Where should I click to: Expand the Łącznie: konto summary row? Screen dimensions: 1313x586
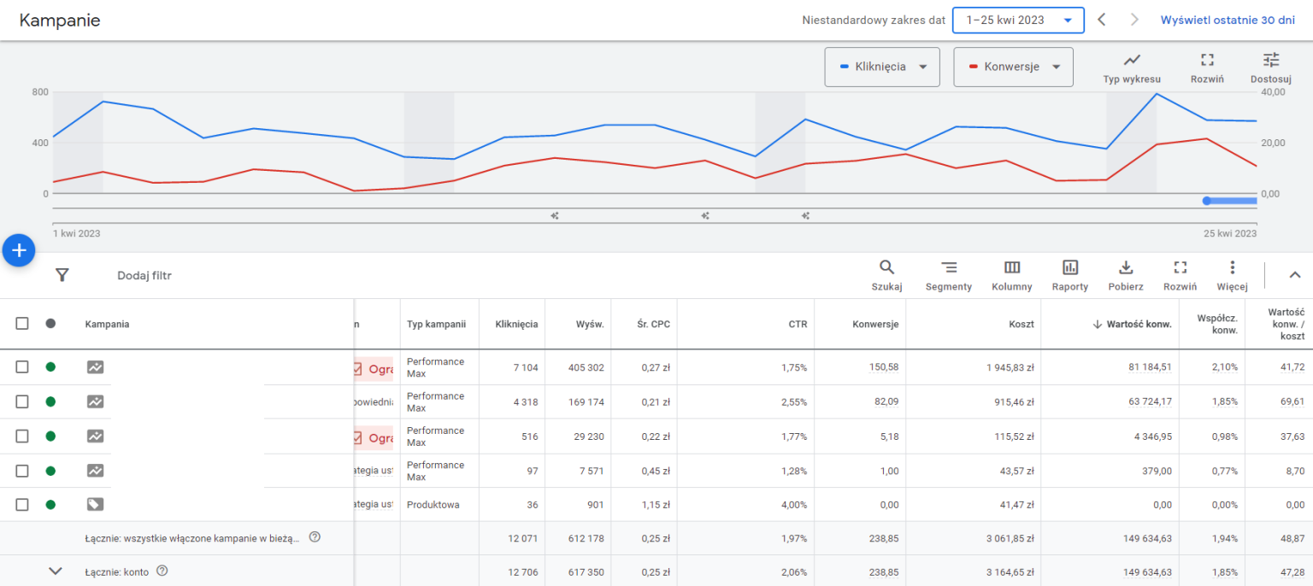pos(56,571)
